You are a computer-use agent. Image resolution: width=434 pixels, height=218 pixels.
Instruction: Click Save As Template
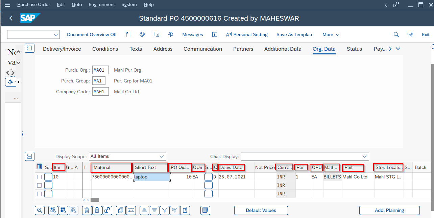coord(295,34)
